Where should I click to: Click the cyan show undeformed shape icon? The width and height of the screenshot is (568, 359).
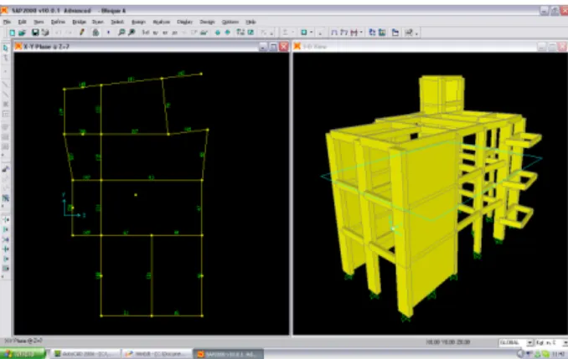coord(304,33)
